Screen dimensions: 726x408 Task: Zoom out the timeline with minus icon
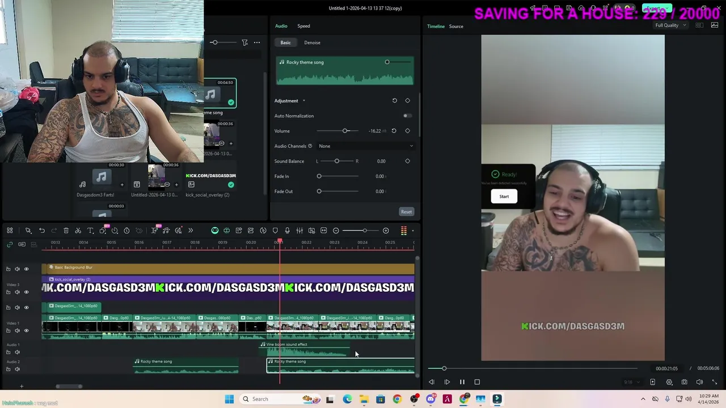pyautogui.click(x=336, y=231)
